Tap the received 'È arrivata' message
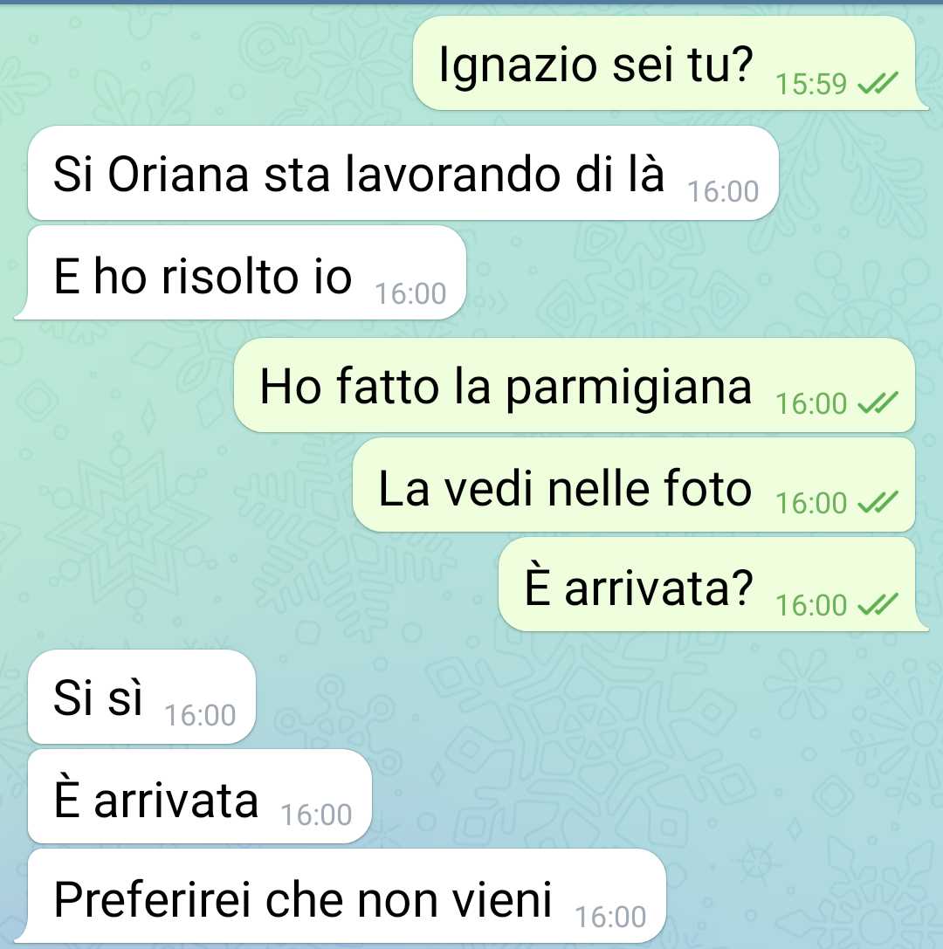 click(200, 796)
